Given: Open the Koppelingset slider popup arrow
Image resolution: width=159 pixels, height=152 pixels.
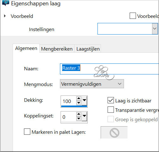Looking at the screenshot, I should pyautogui.click(x=84, y=116).
